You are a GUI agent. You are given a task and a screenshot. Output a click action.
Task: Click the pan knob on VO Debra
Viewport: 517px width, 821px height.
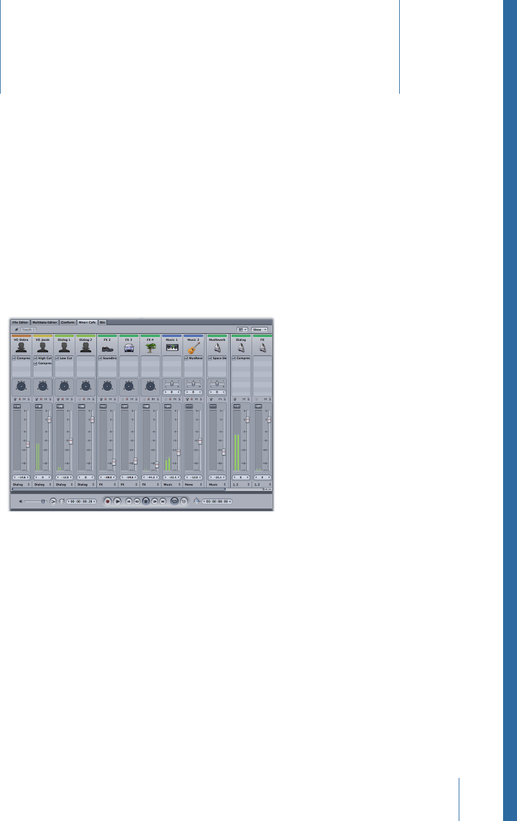click(x=22, y=386)
